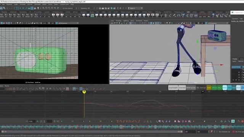Click the first light gray selection-set button
This screenshot has width=244, height=137.
click(173, 88)
